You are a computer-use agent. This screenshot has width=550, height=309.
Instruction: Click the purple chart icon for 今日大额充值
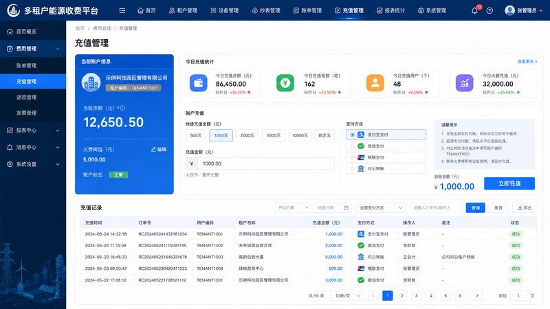pos(464,83)
